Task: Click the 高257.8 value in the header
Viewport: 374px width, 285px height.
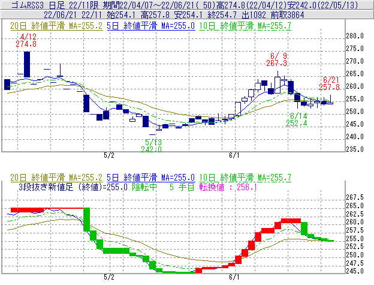Action: click(155, 15)
